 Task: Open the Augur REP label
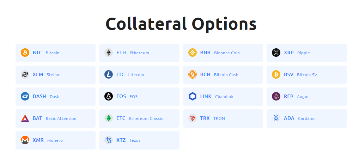pyautogui.click(x=303, y=97)
